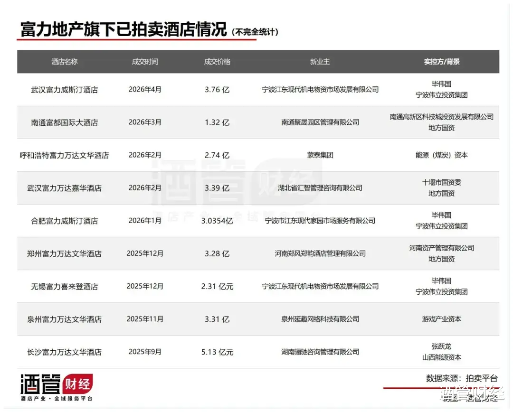Click the 实控方/背景 column header
The height and width of the screenshot is (412, 513).
tap(442, 62)
